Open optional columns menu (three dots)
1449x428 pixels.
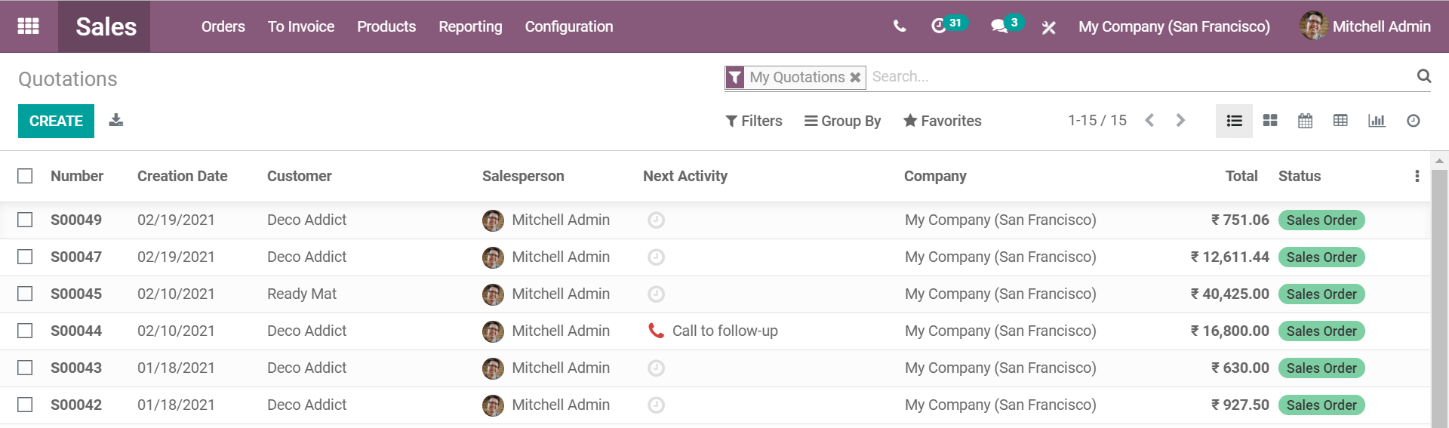coord(1417,176)
